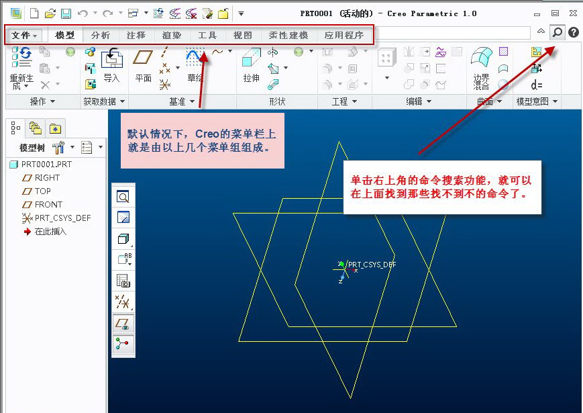583x413 pixels.
Task: Click the swept blend icon in 形状 group
Action: coord(273,85)
